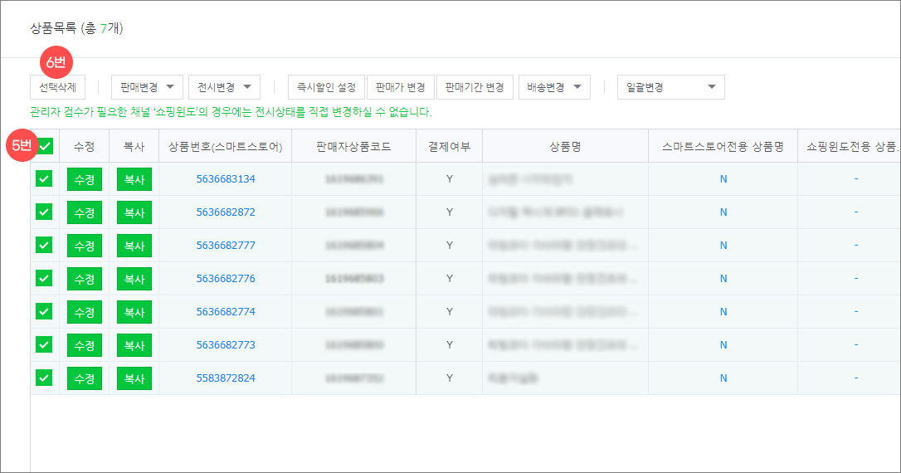Viewport: 901px width, 473px height.
Task: Click 수정 button for product 5636682872
Action: click(x=85, y=212)
